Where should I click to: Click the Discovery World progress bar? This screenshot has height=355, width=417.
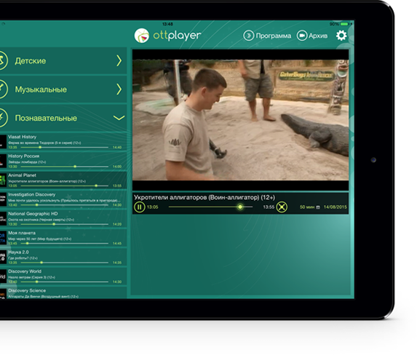pos(64,282)
